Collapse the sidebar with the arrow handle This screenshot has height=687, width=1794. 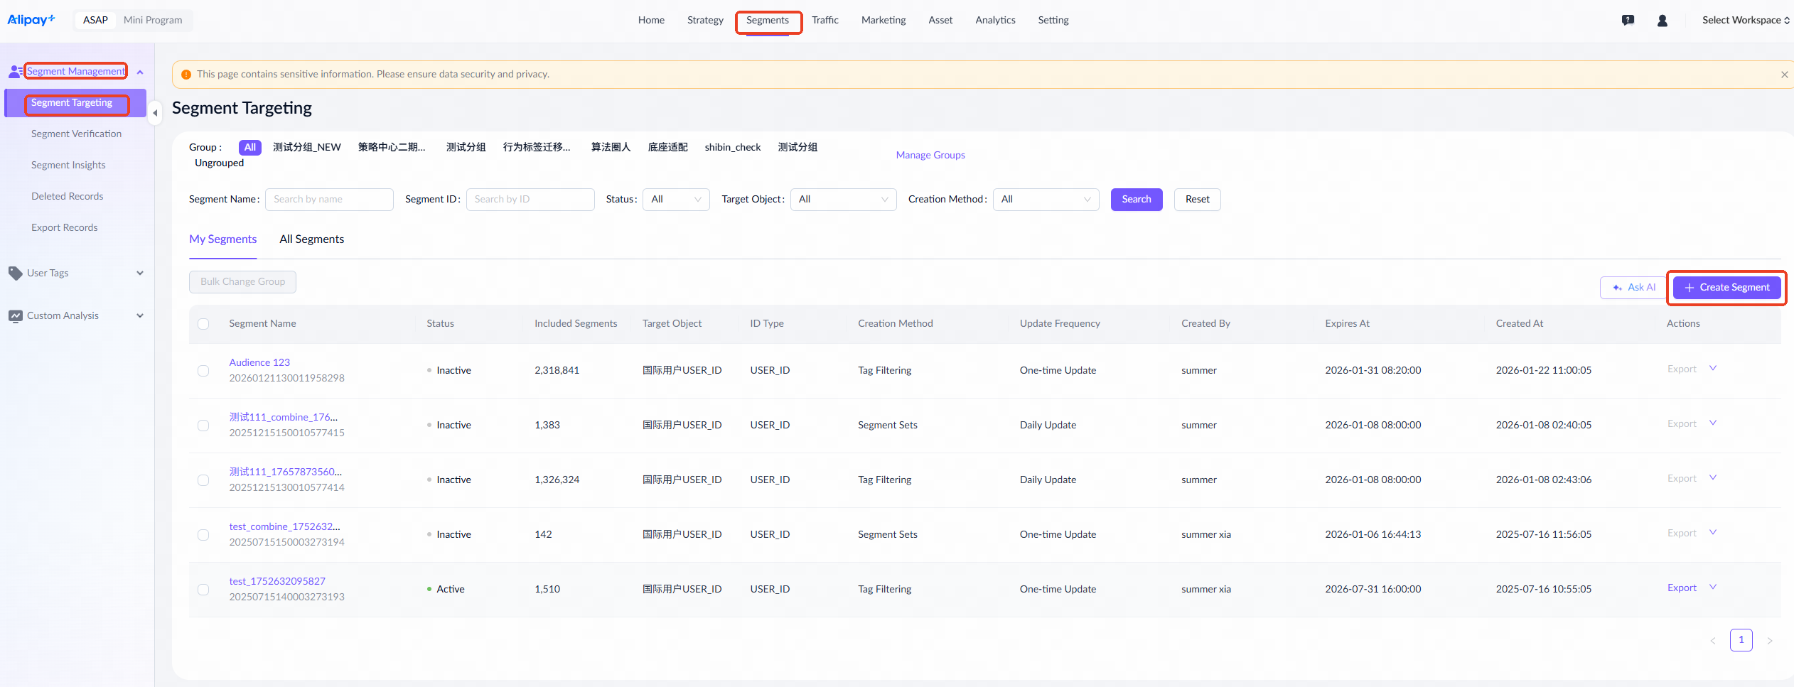(x=155, y=113)
